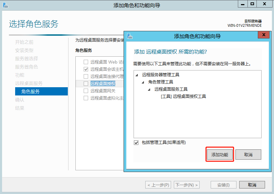This screenshot has width=274, height=194.
Task: Go to 服务器角色 step in sidebar
Action: coord(26,67)
